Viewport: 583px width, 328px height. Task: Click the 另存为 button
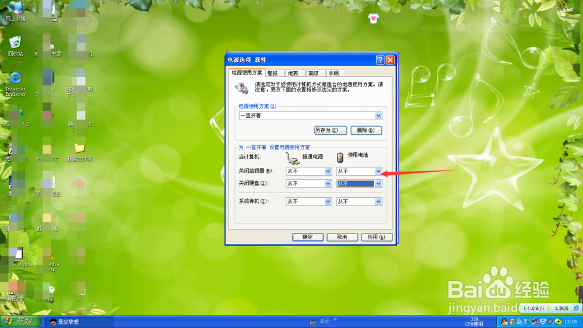[x=330, y=130]
